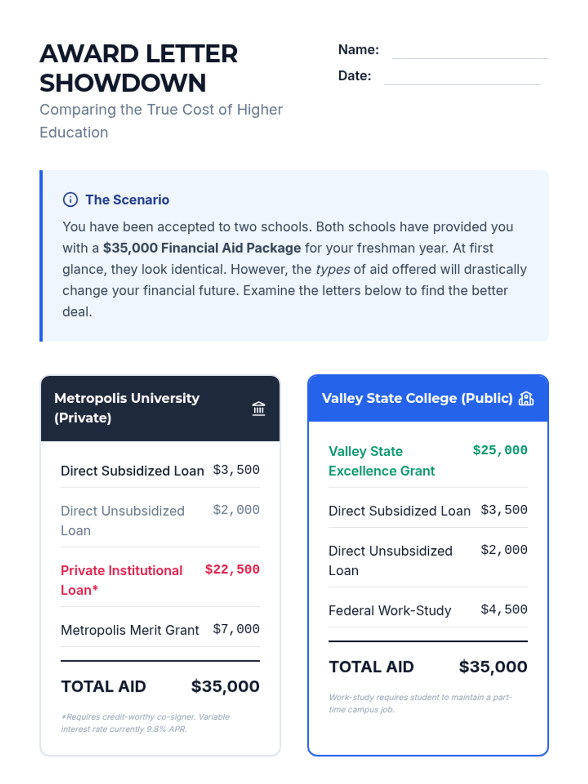Click the Federal Work-Study row label
Image resolution: width=588 pixels, height=784 pixels.
390,611
